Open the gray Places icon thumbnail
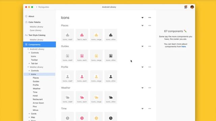The width and height of the screenshot is (216, 121). (x=67, y=35)
